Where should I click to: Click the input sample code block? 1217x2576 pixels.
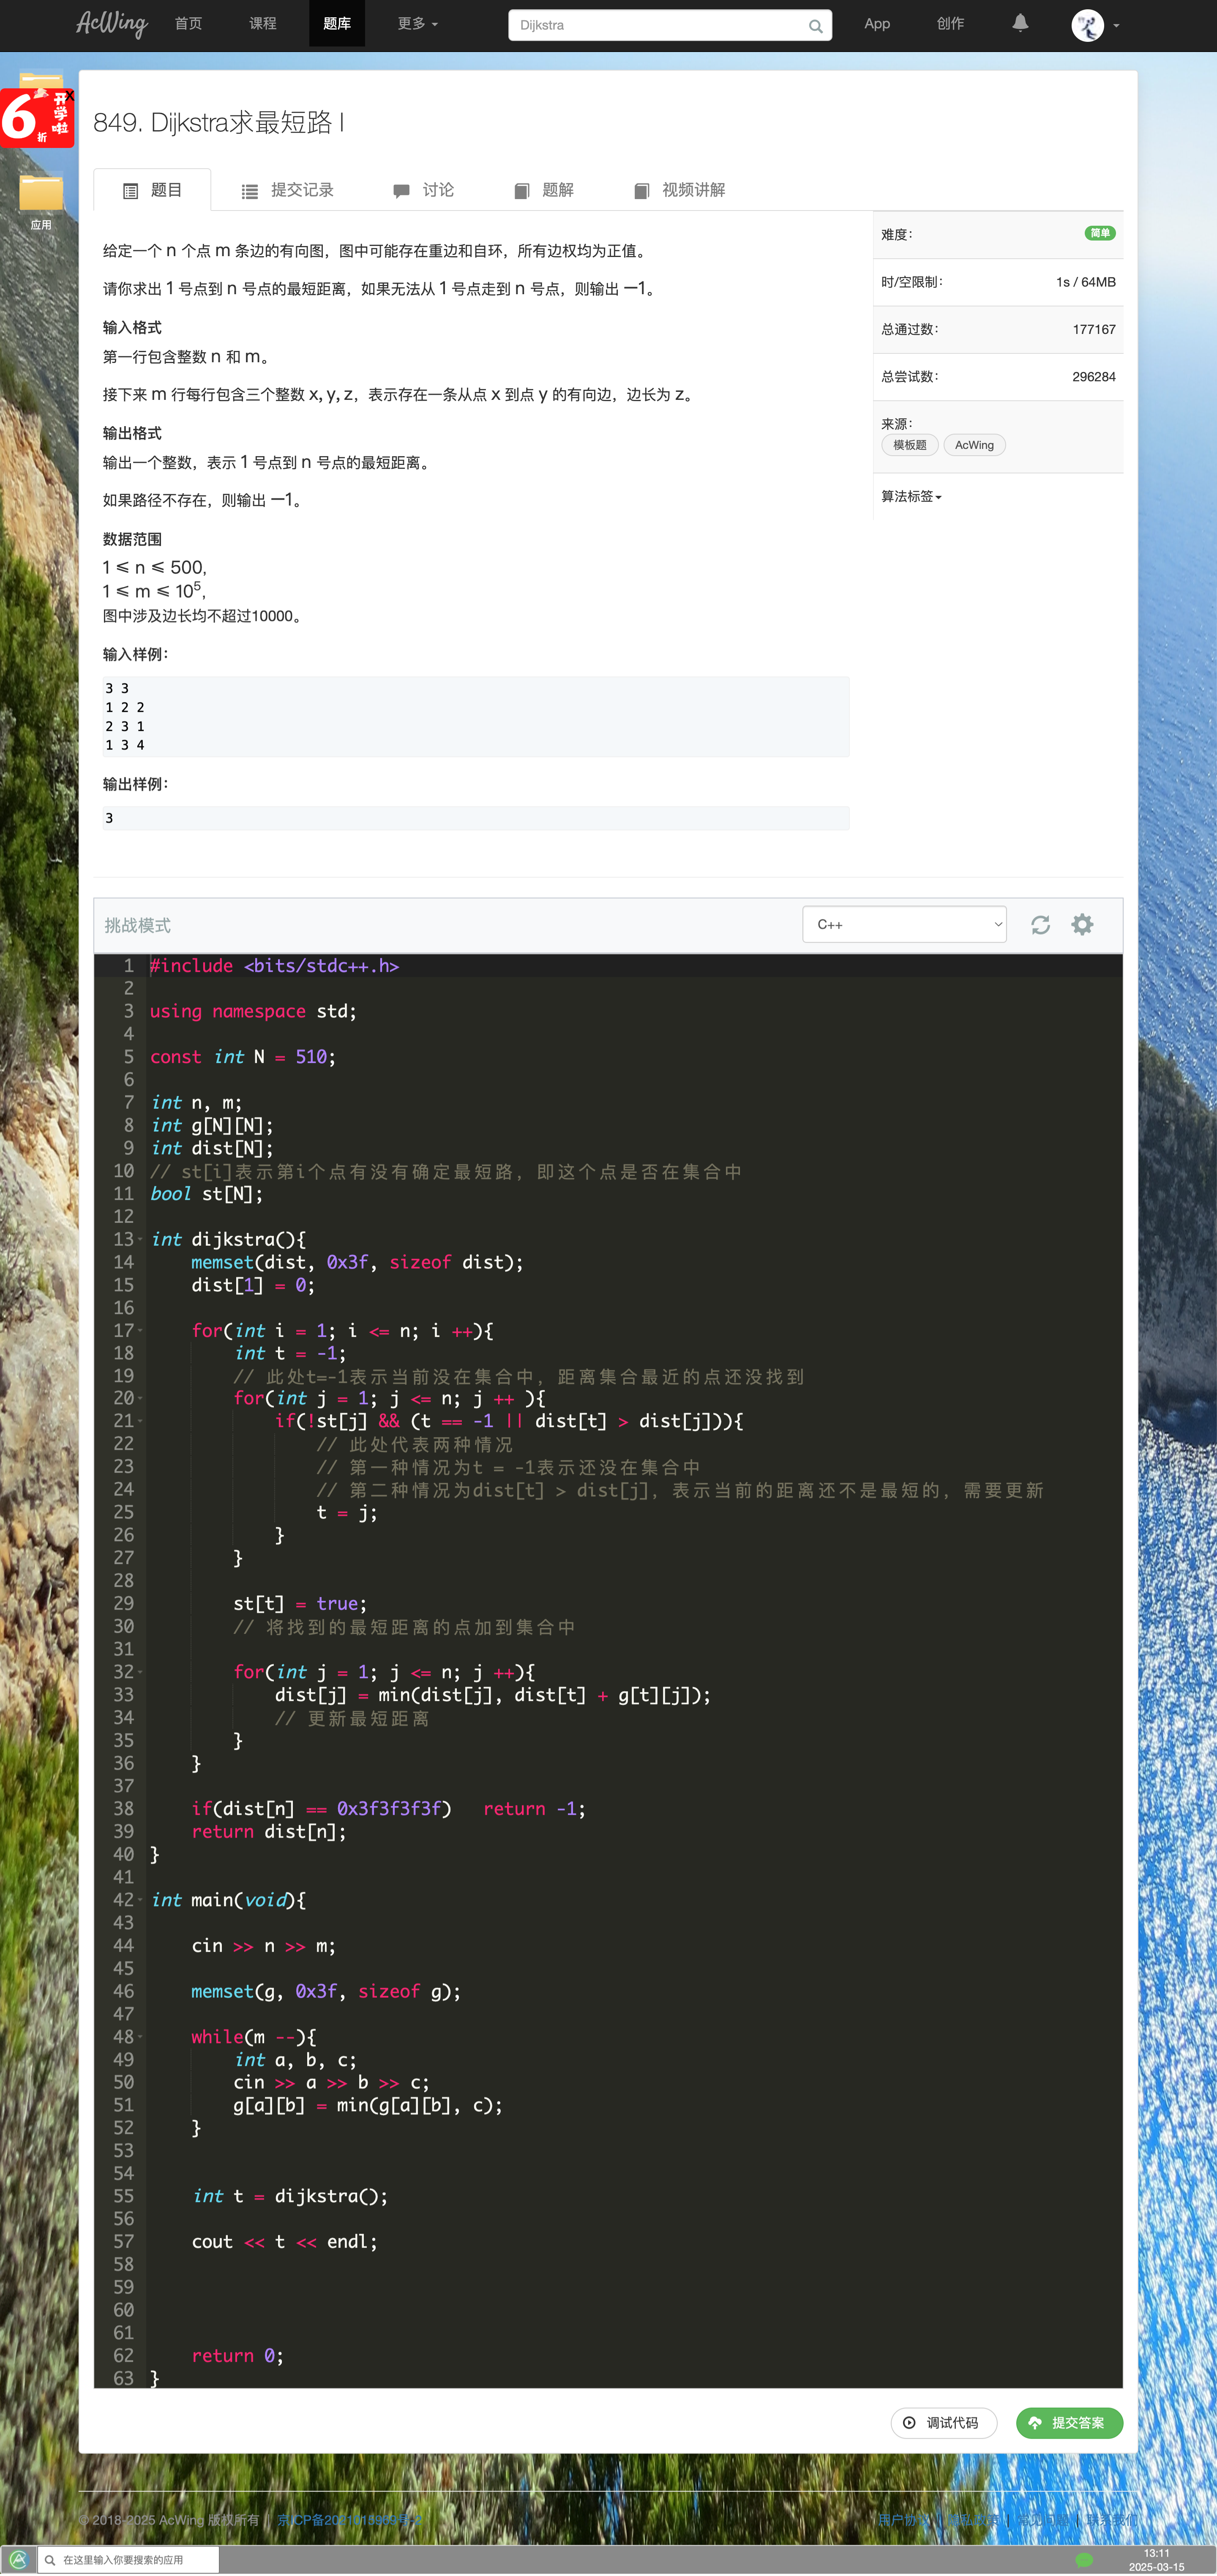coord(476,716)
